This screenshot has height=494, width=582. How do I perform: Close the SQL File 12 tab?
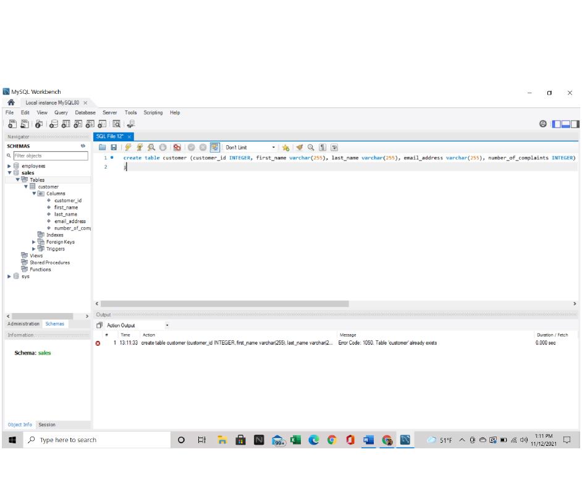(129, 137)
